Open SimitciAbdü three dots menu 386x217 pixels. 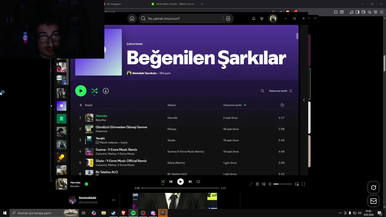click(113, 200)
